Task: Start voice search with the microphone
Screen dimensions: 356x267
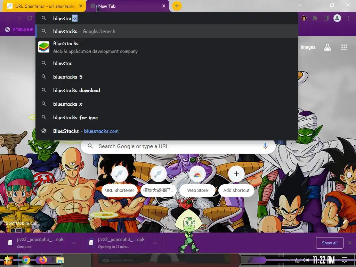Action: pos(265,146)
